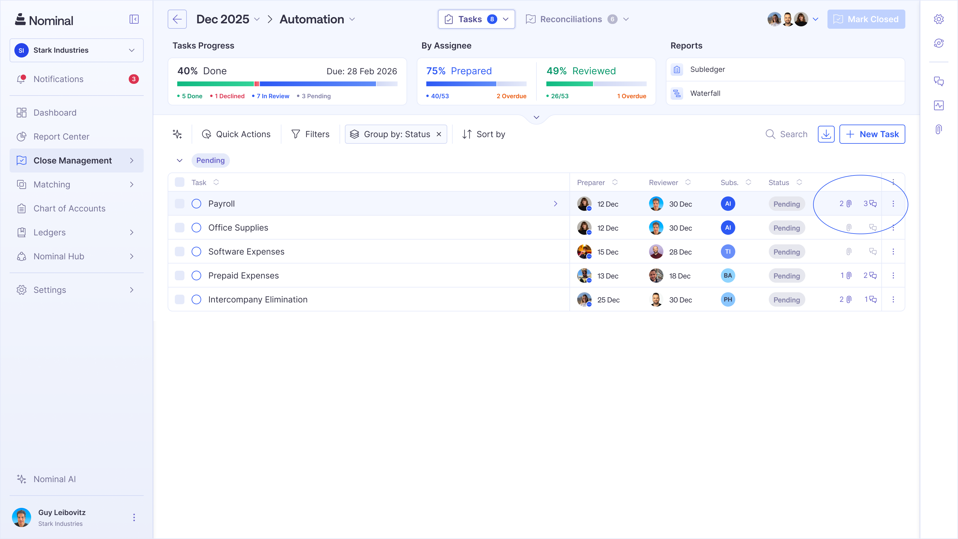Open comments panel in right rail

click(939, 81)
